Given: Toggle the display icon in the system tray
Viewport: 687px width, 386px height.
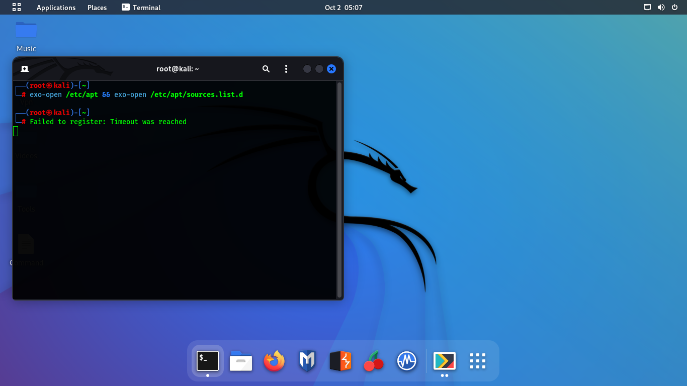Looking at the screenshot, I should 647,7.
